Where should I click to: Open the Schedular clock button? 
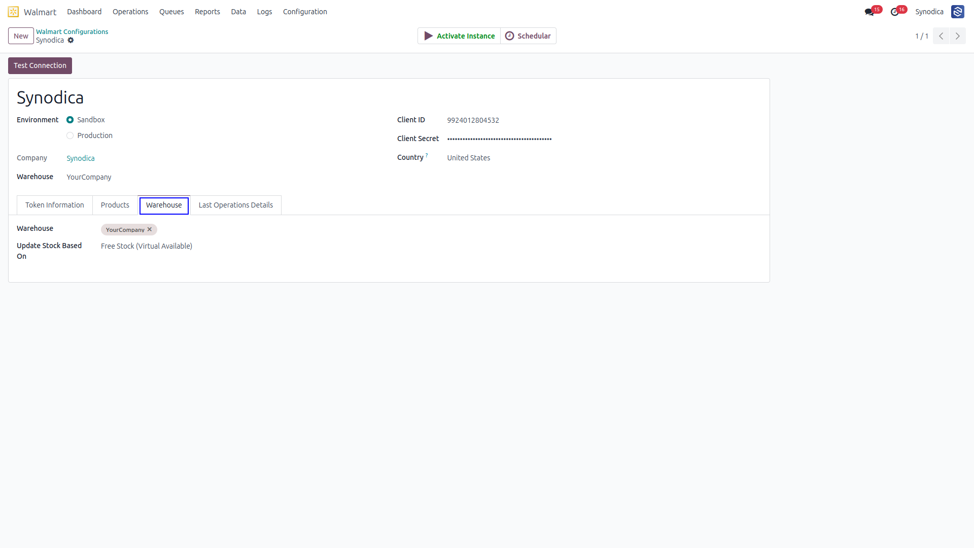tap(528, 36)
